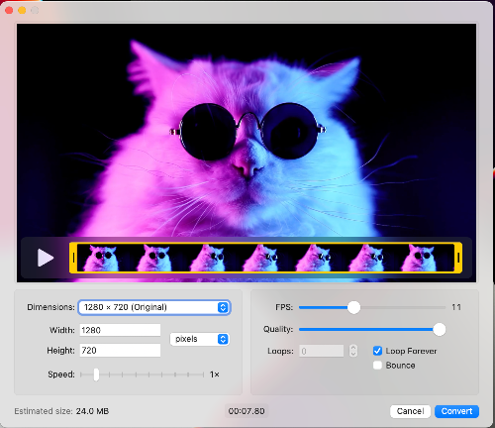Click the 1× speed value label
495x428 pixels.
tap(215, 374)
